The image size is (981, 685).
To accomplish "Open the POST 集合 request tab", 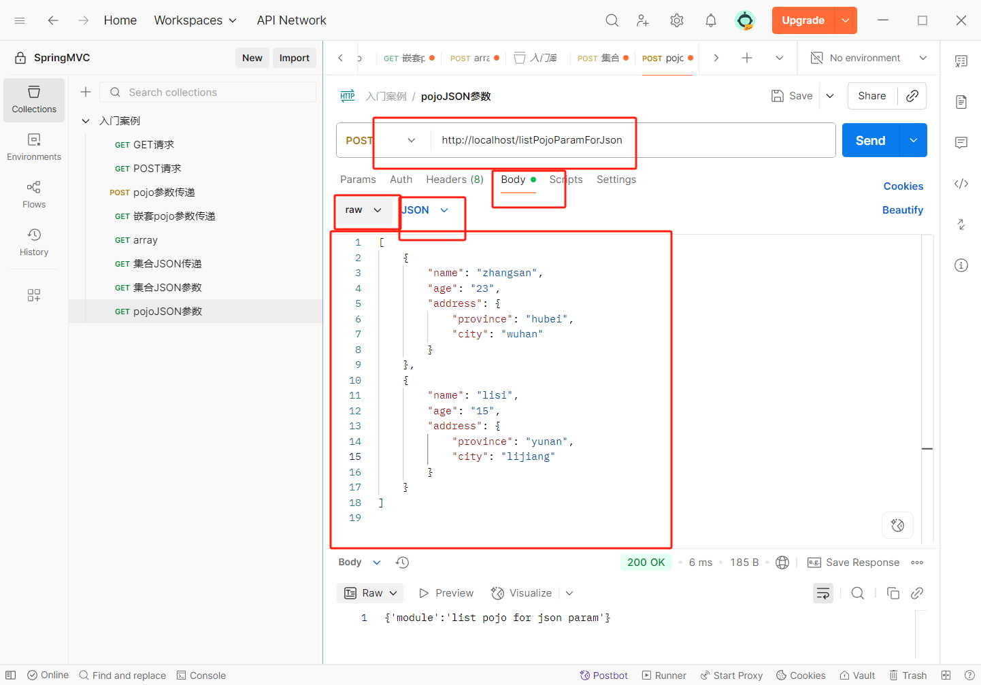I will pos(603,58).
